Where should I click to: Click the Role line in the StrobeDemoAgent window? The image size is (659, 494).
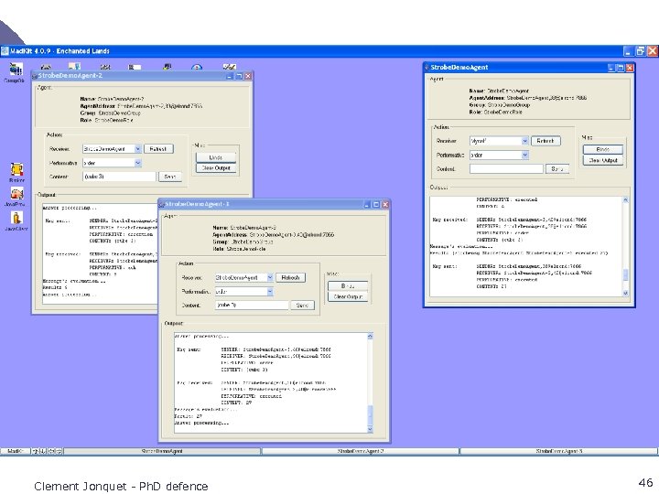[x=495, y=113]
